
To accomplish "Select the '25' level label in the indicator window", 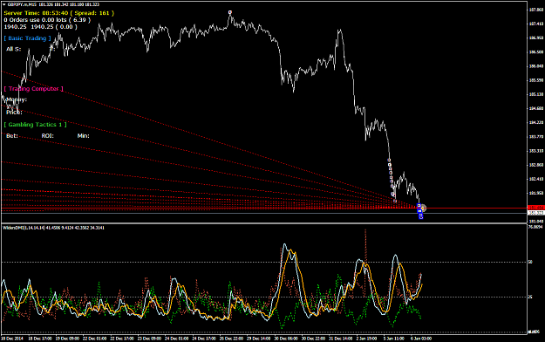I will point(530,297).
